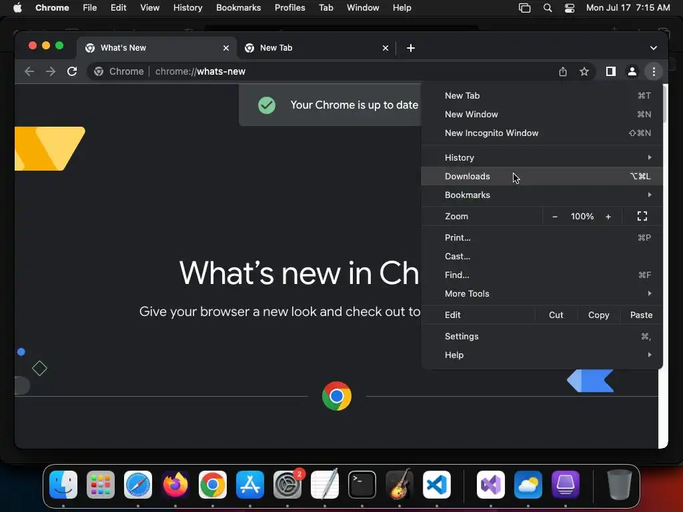The width and height of the screenshot is (683, 512).
Task: Open Settings from the Chrome menu
Action: (542, 336)
